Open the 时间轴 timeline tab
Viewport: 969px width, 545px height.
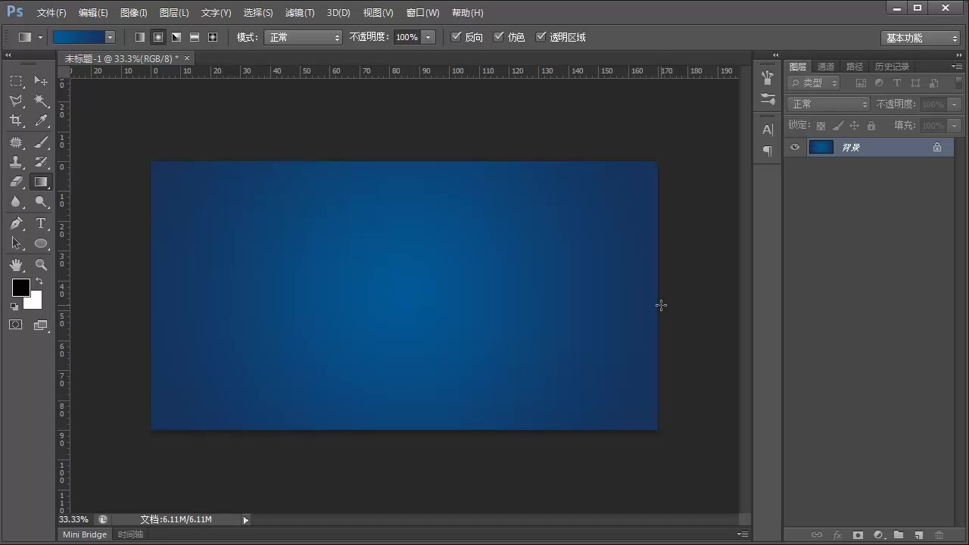pos(130,534)
